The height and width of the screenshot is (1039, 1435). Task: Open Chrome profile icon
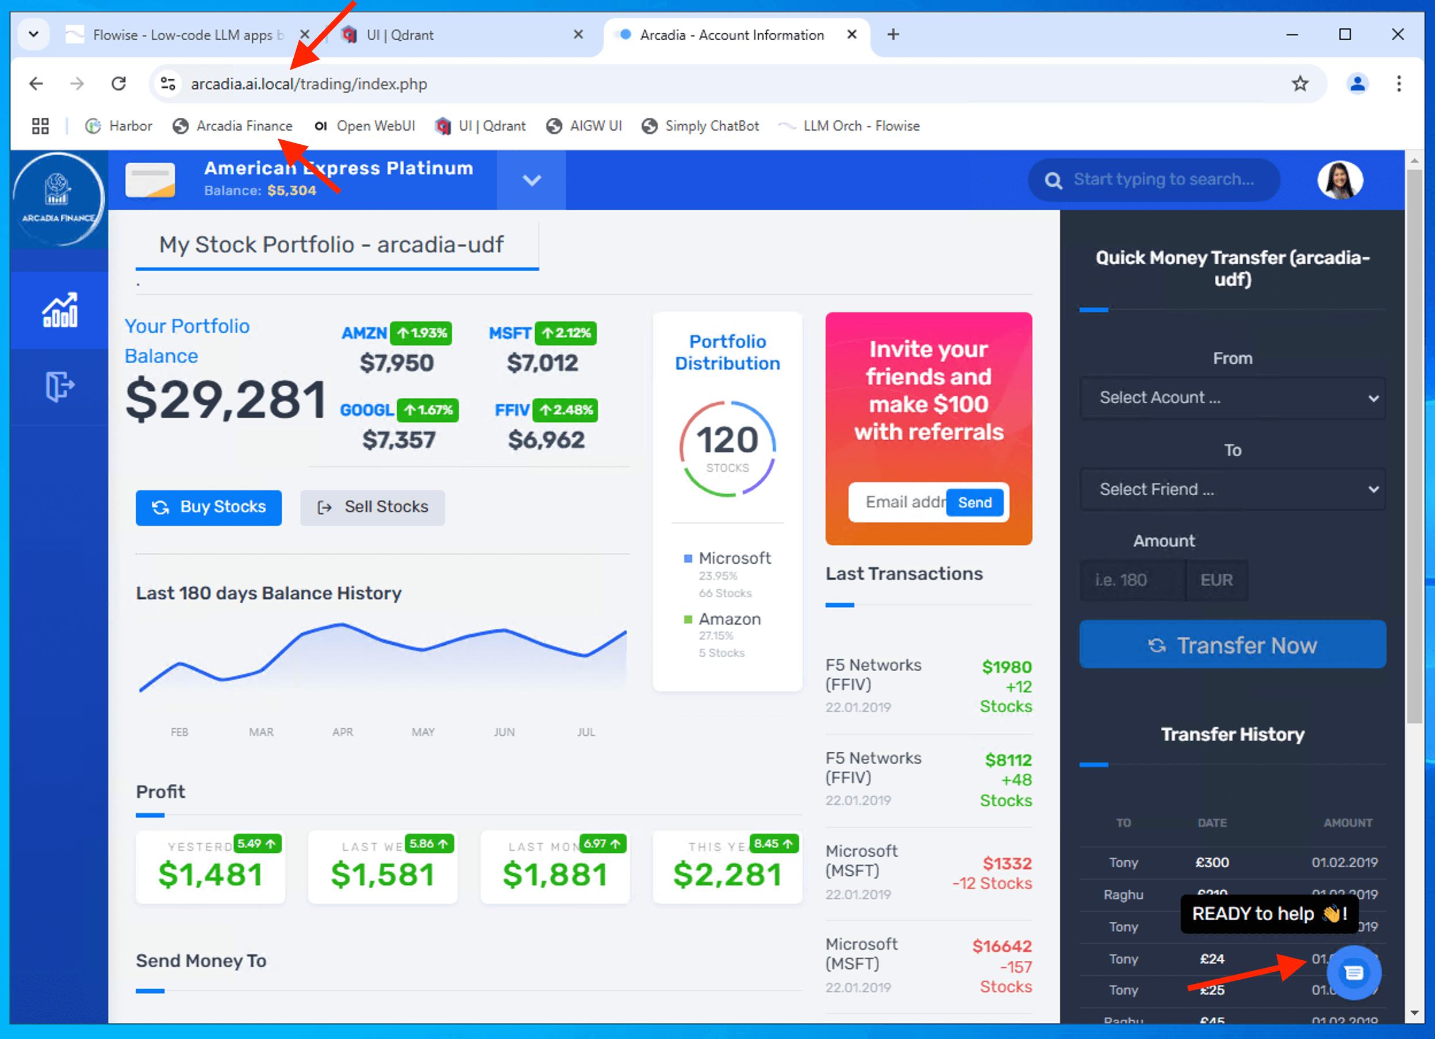1357,83
